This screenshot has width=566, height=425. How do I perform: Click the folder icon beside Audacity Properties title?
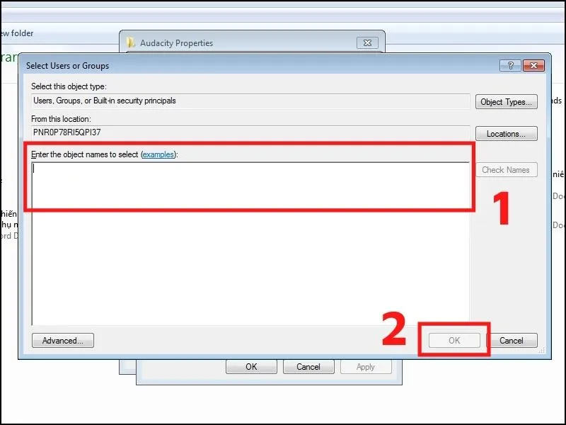pyautogui.click(x=130, y=42)
